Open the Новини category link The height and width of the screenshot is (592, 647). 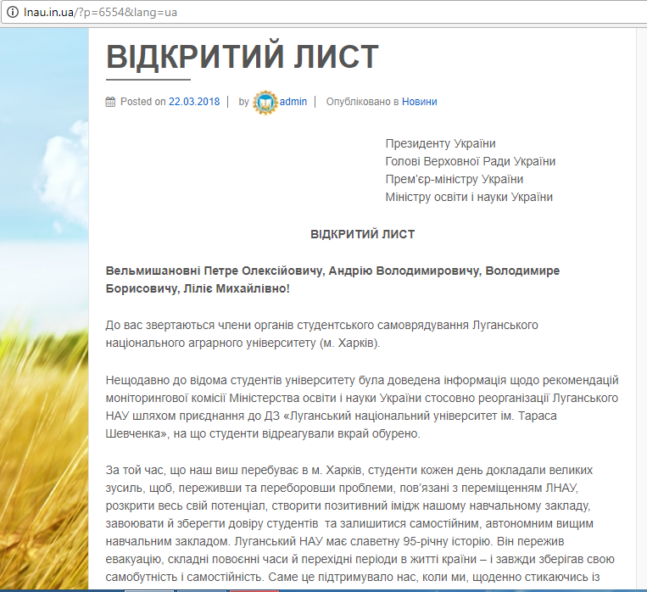(x=419, y=102)
